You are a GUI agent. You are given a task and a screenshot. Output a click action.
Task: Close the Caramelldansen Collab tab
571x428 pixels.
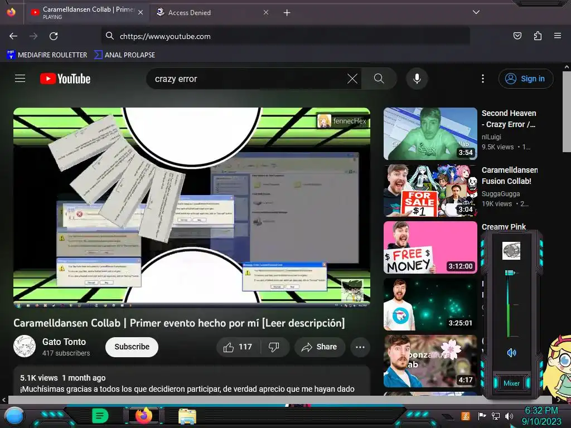point(141,12)
